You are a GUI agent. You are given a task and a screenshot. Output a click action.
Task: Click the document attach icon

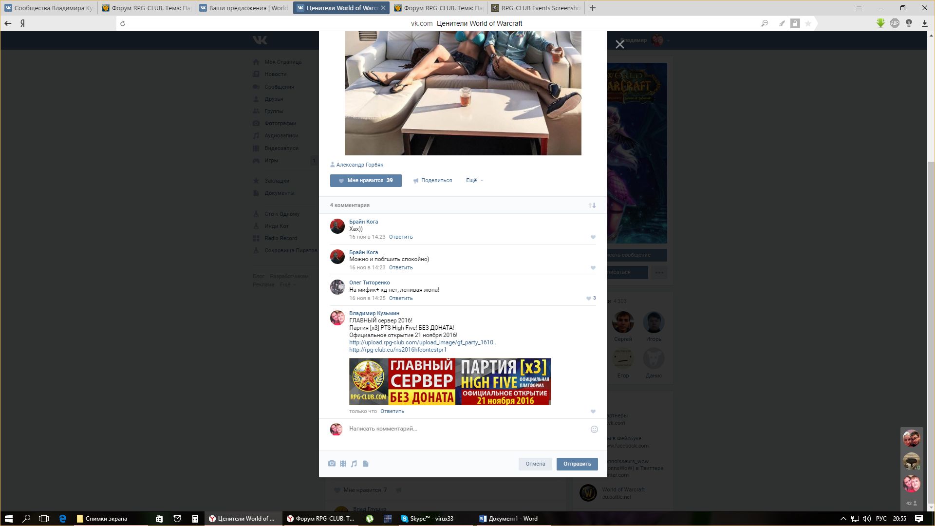click(366, 464)
